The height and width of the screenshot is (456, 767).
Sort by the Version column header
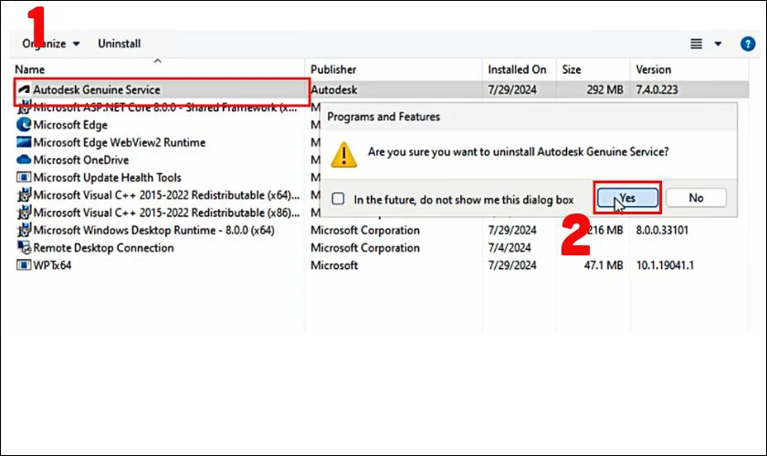coord(653,69)
